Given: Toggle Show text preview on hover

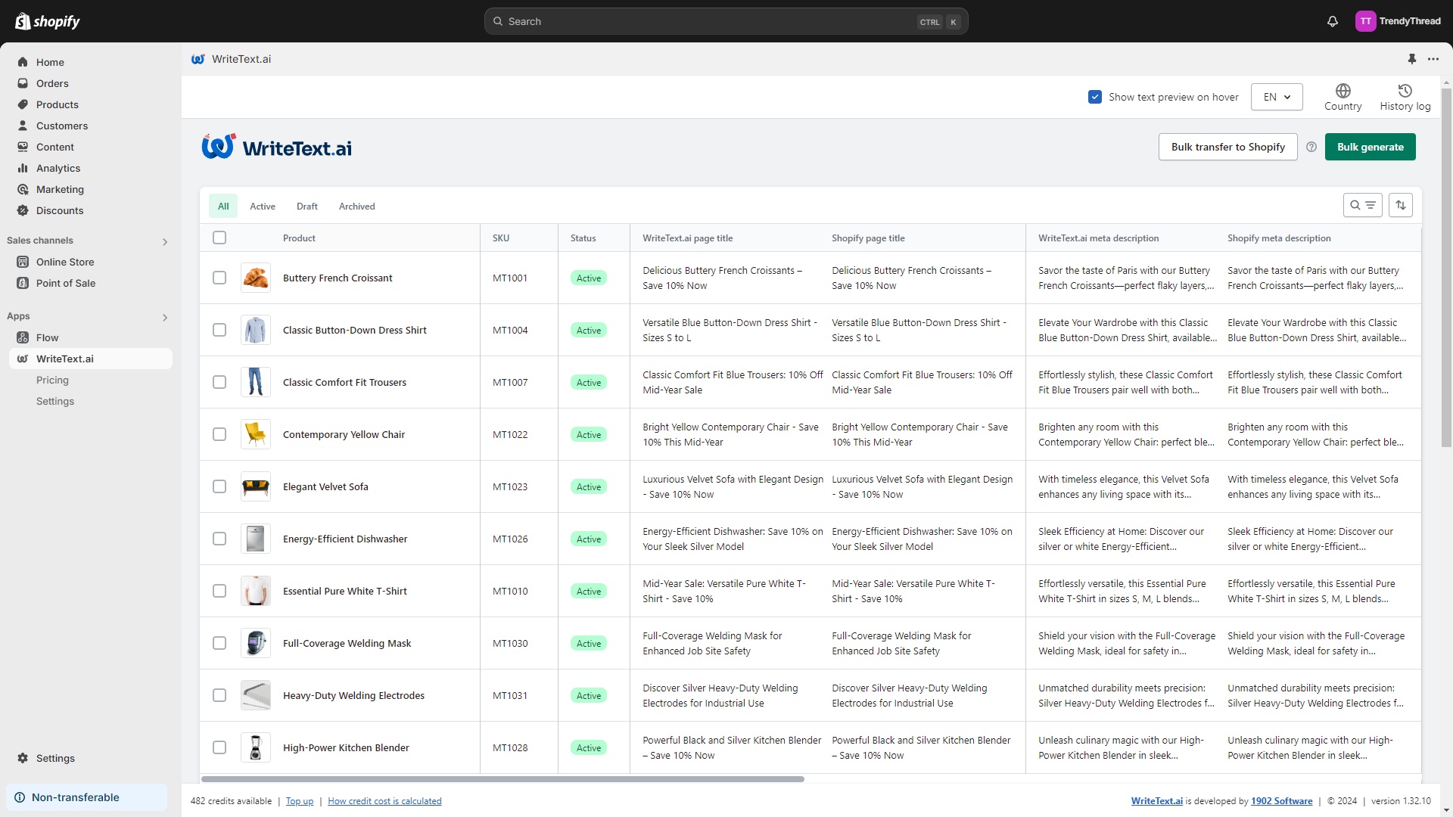Looking at the screenshot, I should [x=1095, y=97].
